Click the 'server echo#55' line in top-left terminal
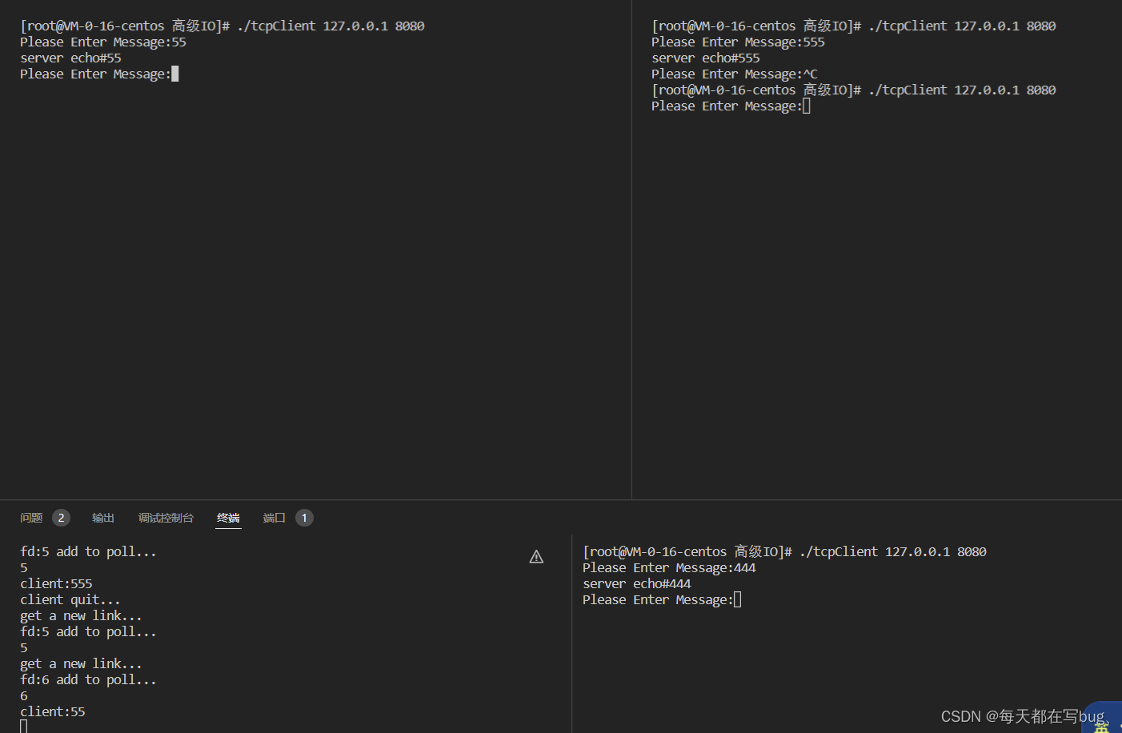This screenshot has width=1122, height=733. click(70, 58)
